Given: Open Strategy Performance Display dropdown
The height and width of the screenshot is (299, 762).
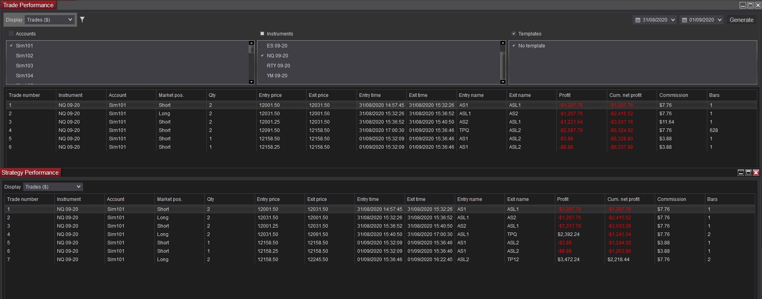Looking at the screenshot, I should [53, 187].
